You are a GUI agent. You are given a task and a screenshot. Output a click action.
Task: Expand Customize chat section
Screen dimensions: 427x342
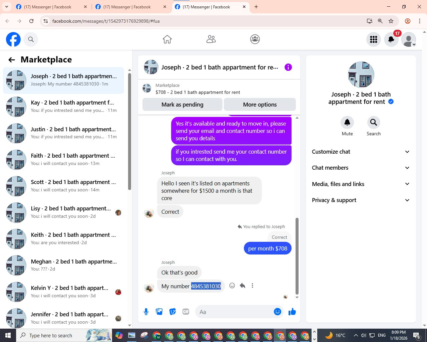(361, 152)
